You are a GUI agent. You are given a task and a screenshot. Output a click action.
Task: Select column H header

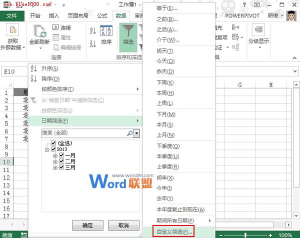tap(271, 85)
